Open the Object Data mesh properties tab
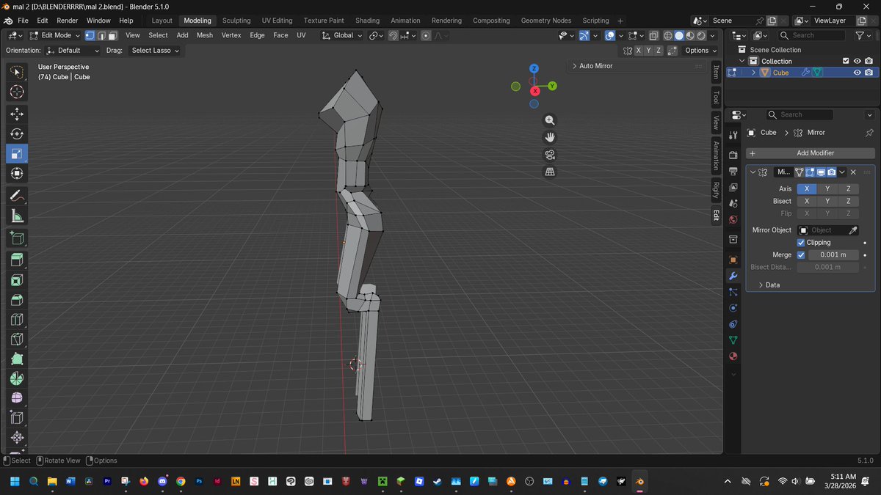Image resolution: width=881 pixels, height=495 pixels. [x=733, y=340]
